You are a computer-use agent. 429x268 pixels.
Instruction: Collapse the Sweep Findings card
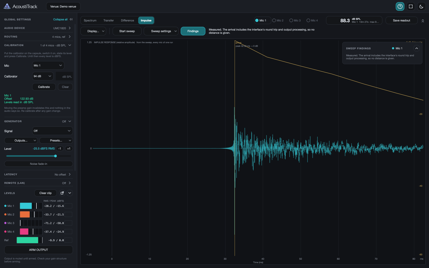tap(416, 48)
